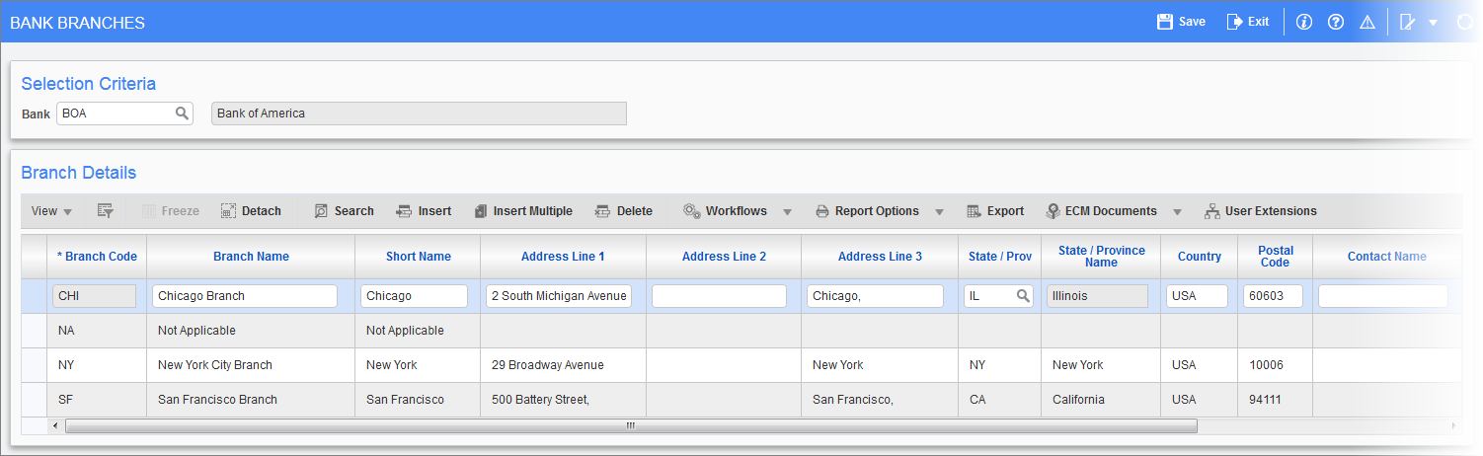Click the Detach table button
This screenshot has width=1483, height=456.
(x=251, y=211)
